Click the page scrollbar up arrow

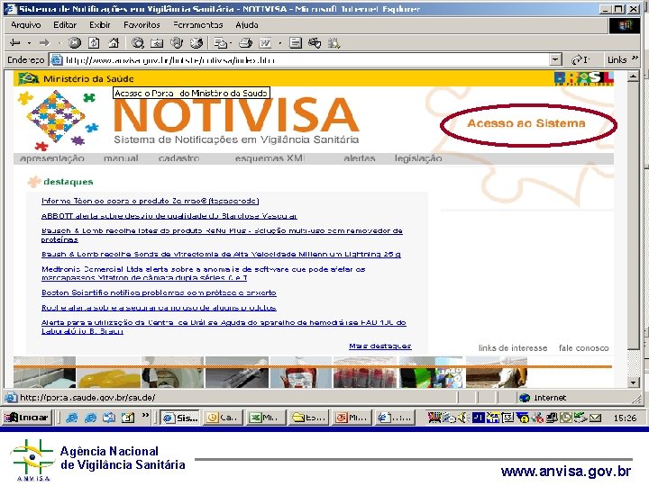click(634, 76)
